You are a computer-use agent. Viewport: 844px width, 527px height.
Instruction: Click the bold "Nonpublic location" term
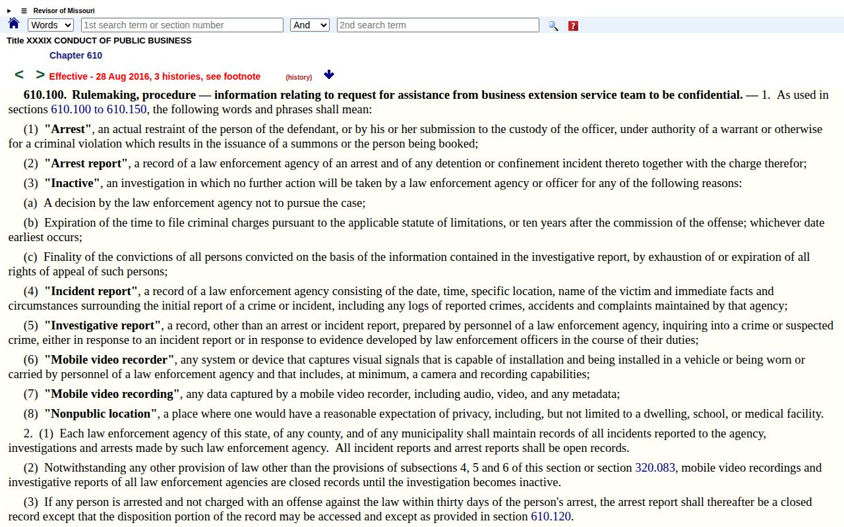click(x=101, y=414)
